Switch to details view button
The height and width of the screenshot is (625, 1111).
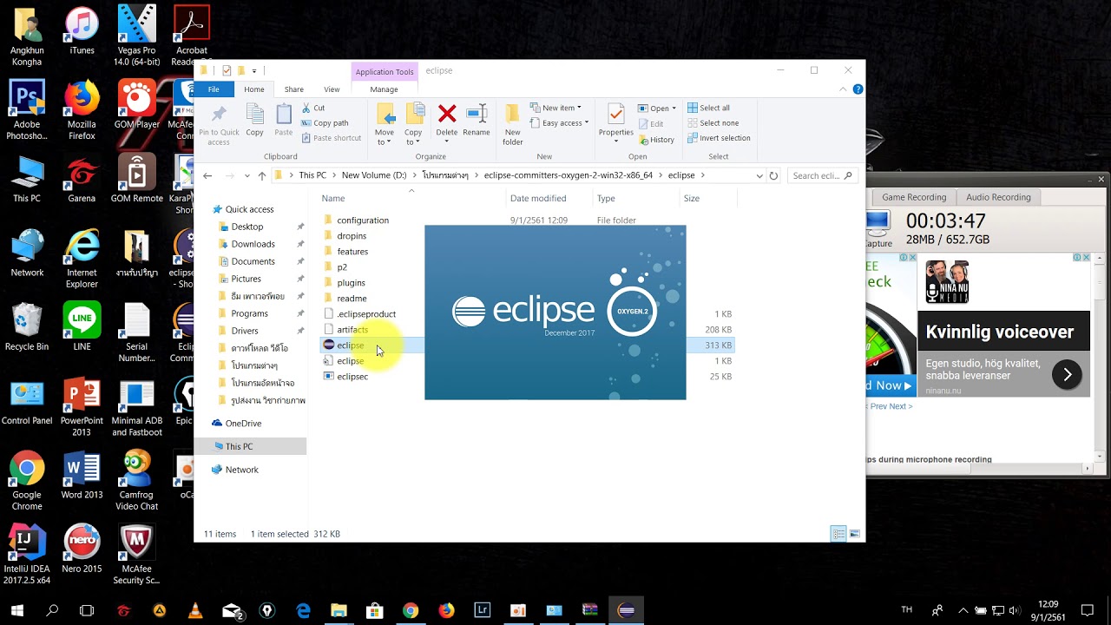click(x=838, y=534)
